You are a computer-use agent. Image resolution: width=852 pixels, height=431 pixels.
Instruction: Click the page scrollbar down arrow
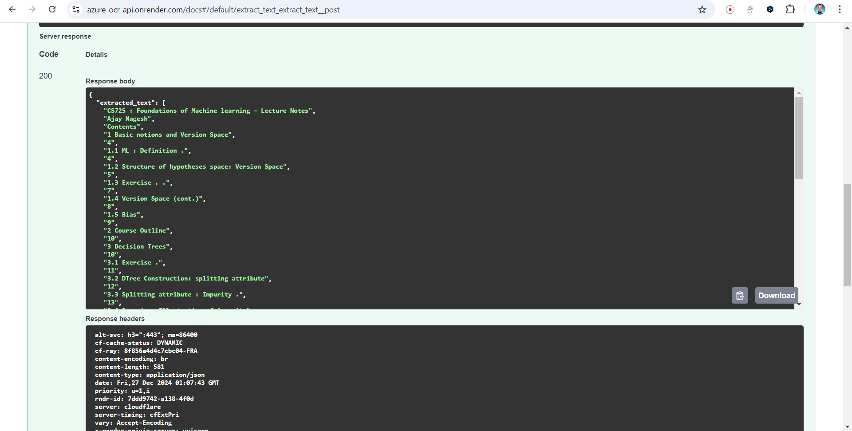[x=847, y=427]
